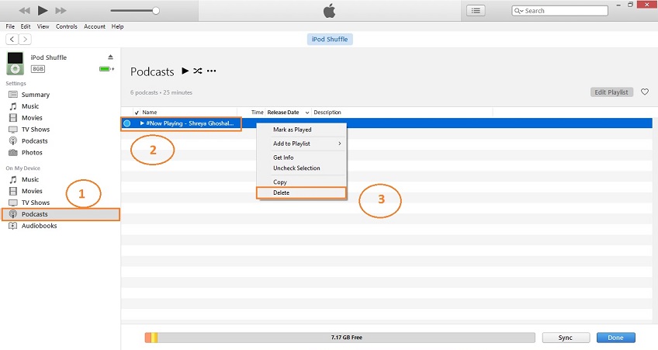Click the Play button in top toolbar
This screenshot has height=350, width=658.
43,11
